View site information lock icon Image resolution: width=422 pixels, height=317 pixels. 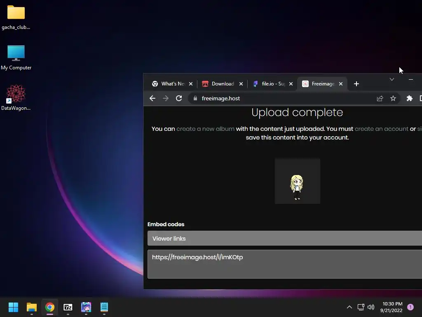[195, 98]
